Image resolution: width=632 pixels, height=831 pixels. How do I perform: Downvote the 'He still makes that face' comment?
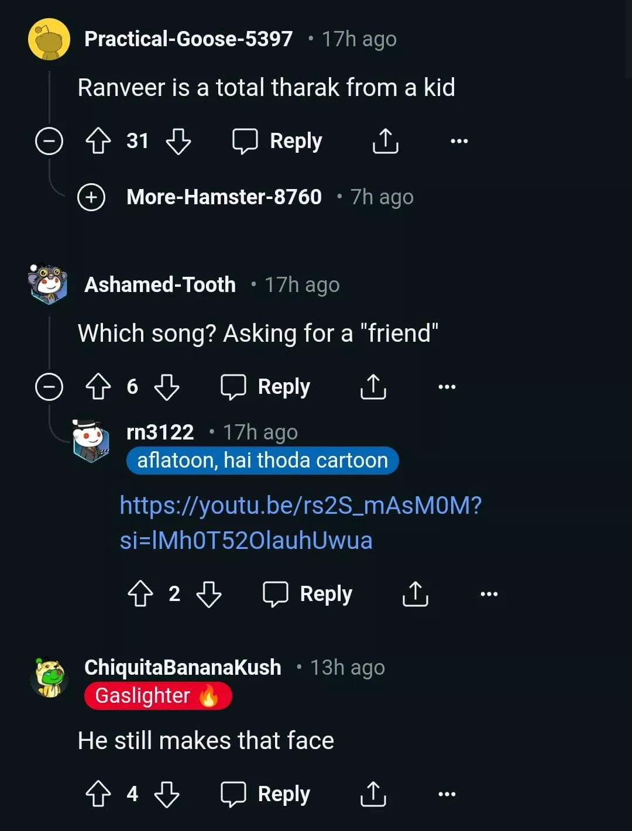[166, 794]
